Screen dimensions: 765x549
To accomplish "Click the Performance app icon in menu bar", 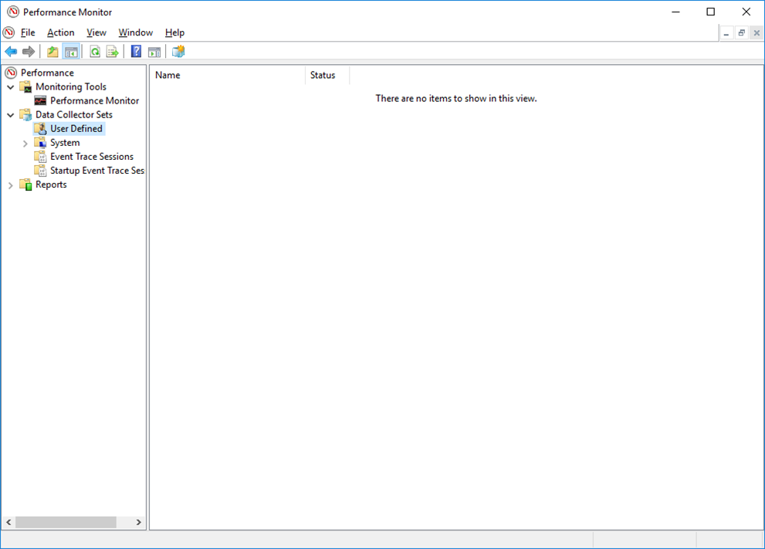I will (8, 32).
